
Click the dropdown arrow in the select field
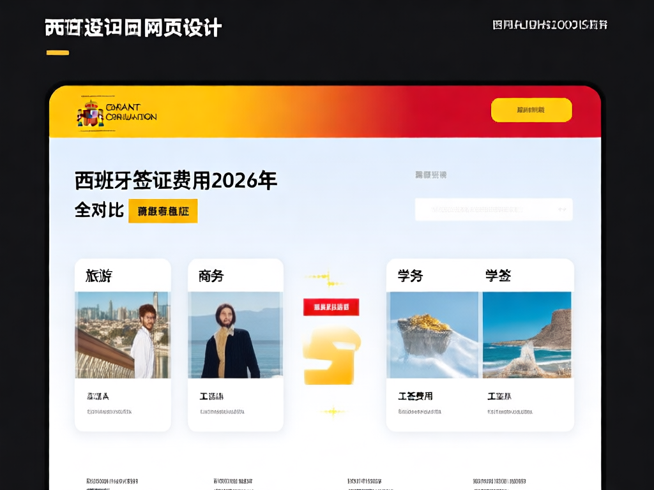pos(562,209)
